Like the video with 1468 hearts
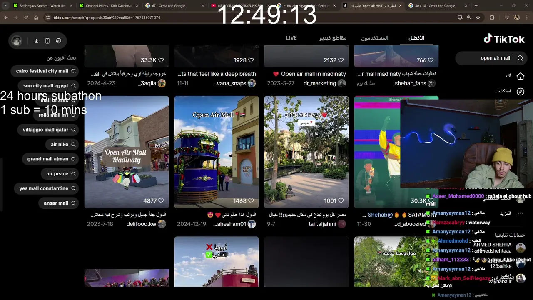The width and height of the screenshot is (533, 300). click(x=251, y=201)
